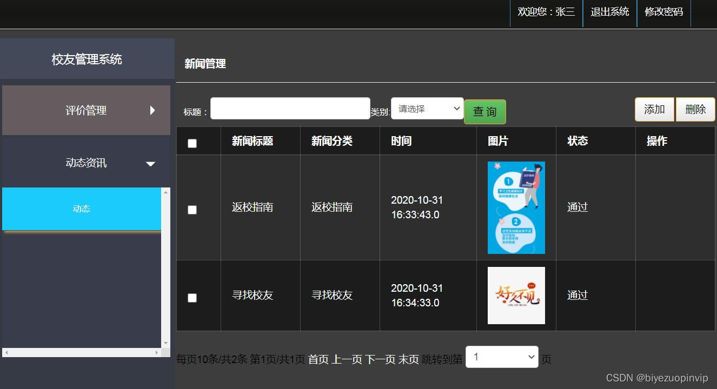This screenshot has width=717, height=389.
Task: Open the page jump number dropdown
Action: [x=501, y=357]
